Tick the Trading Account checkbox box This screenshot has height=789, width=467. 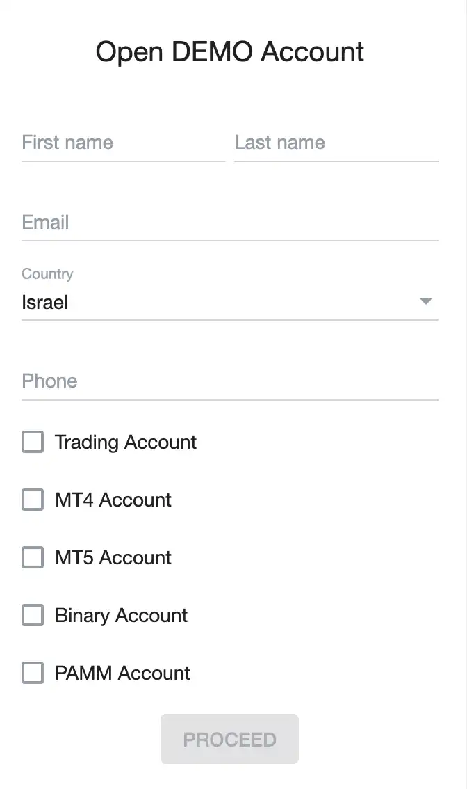33,443
